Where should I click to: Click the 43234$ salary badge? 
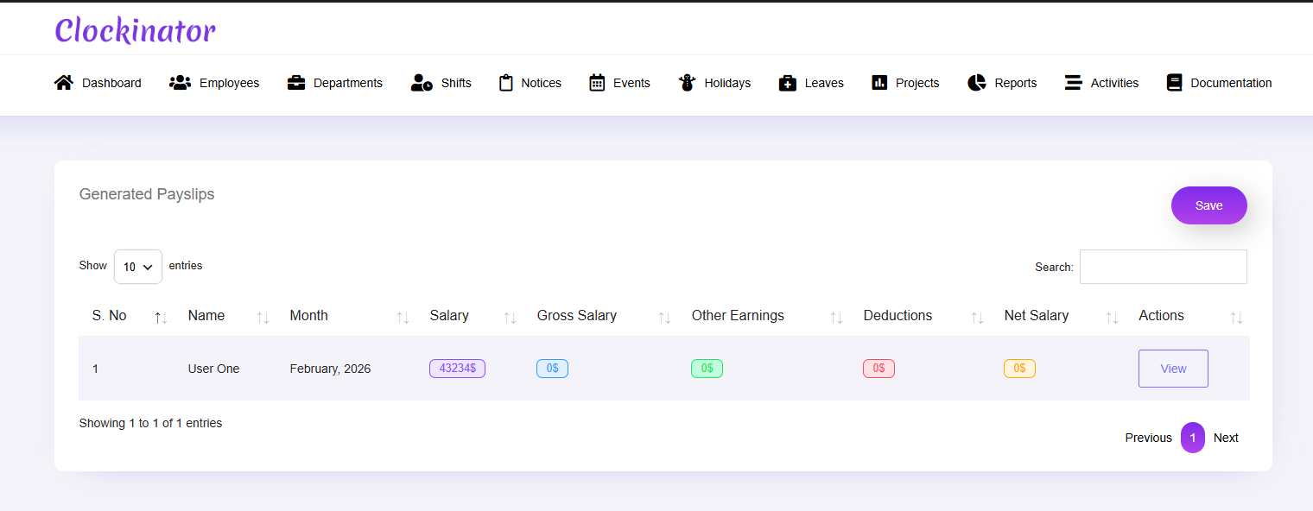pos(457,369)
